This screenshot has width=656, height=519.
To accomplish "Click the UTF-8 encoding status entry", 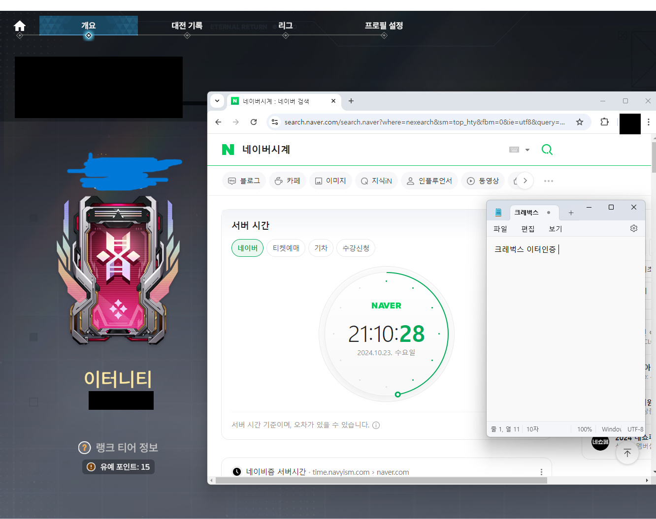I will coord(635,429).
